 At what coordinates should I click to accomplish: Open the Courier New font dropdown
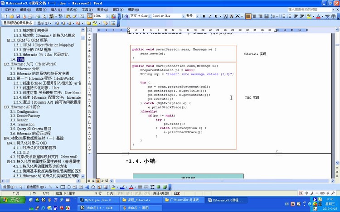tap(183, 16)
